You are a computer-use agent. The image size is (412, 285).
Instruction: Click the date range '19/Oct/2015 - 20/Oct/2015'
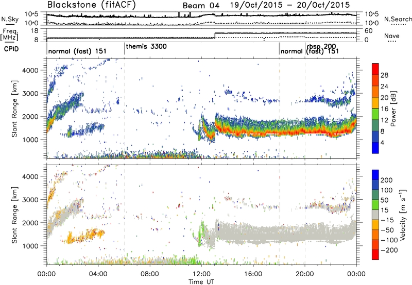coord(290,5)
